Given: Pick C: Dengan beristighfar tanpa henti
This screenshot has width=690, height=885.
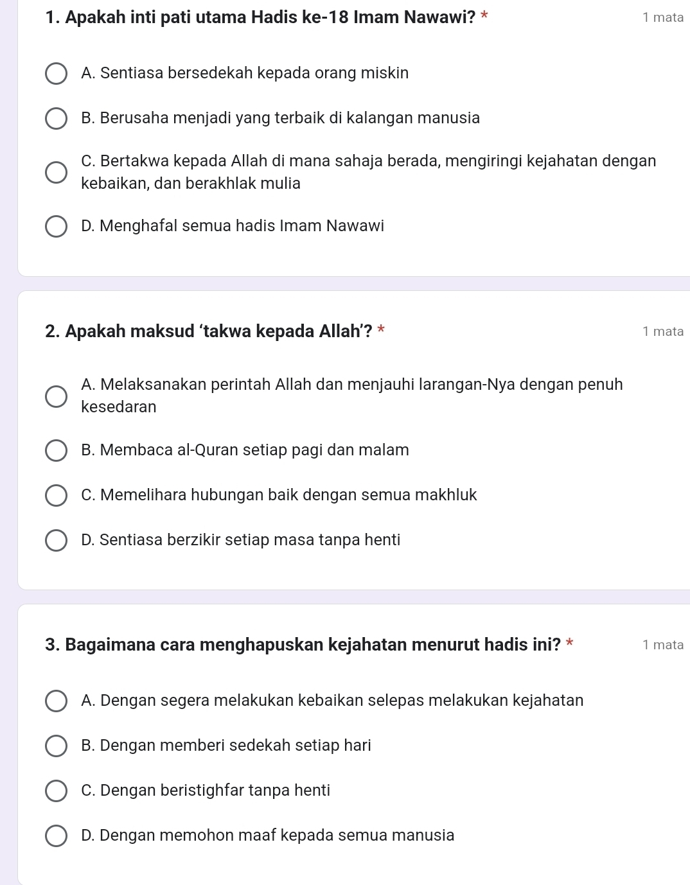Looking at the screenshot, I should pyautogui.click(x=57, y=791).
